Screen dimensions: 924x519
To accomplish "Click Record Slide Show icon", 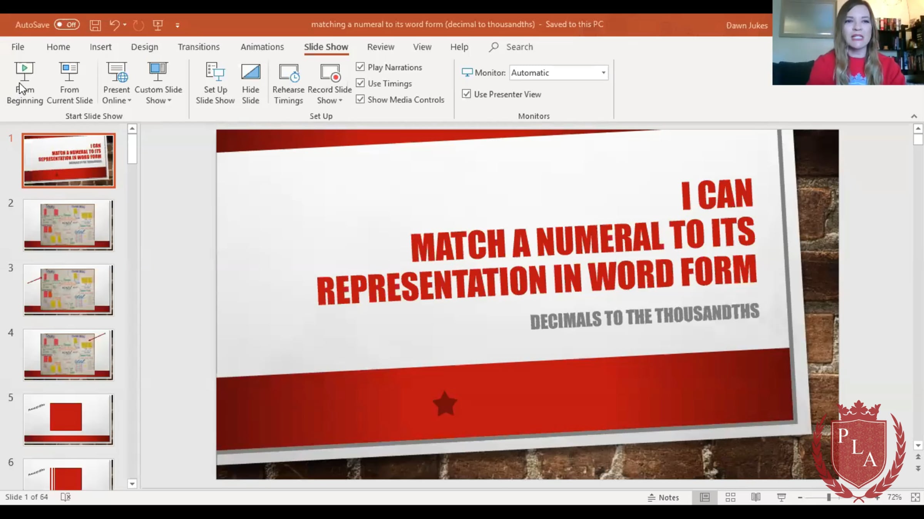I will point(330,73).
